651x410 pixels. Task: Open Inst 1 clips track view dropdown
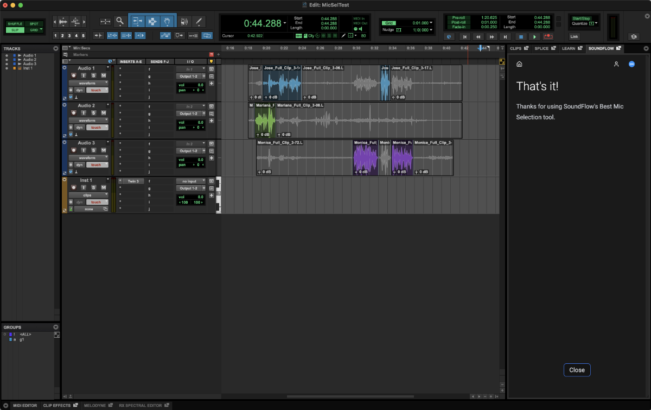click(88, 195)
